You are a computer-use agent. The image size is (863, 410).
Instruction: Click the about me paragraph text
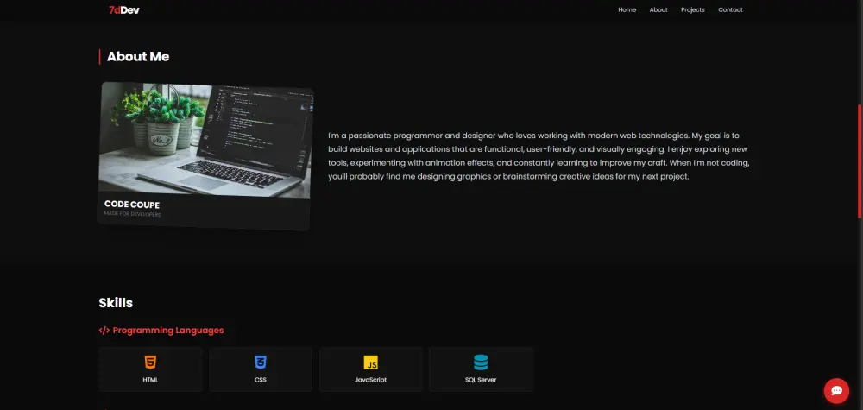[x=539, y=155]
